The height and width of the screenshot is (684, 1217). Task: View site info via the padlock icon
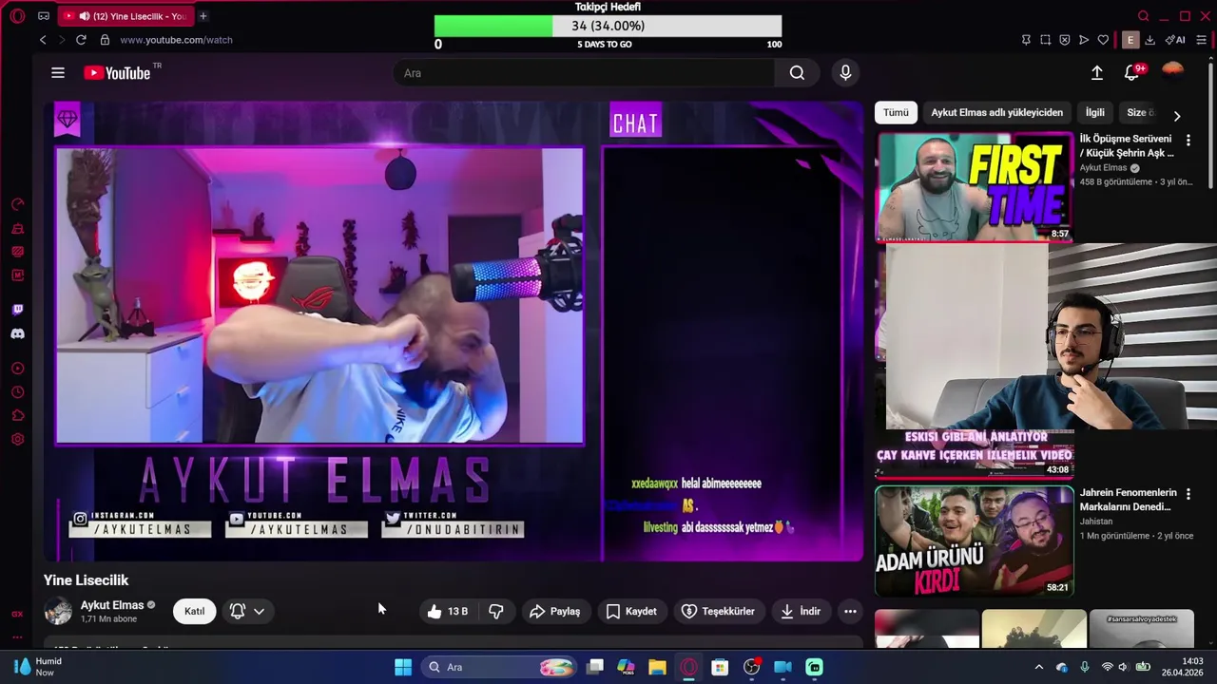105,40
